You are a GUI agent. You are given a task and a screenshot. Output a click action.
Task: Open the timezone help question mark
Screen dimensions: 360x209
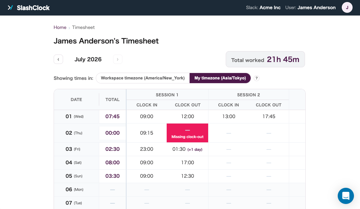point(256,78)
